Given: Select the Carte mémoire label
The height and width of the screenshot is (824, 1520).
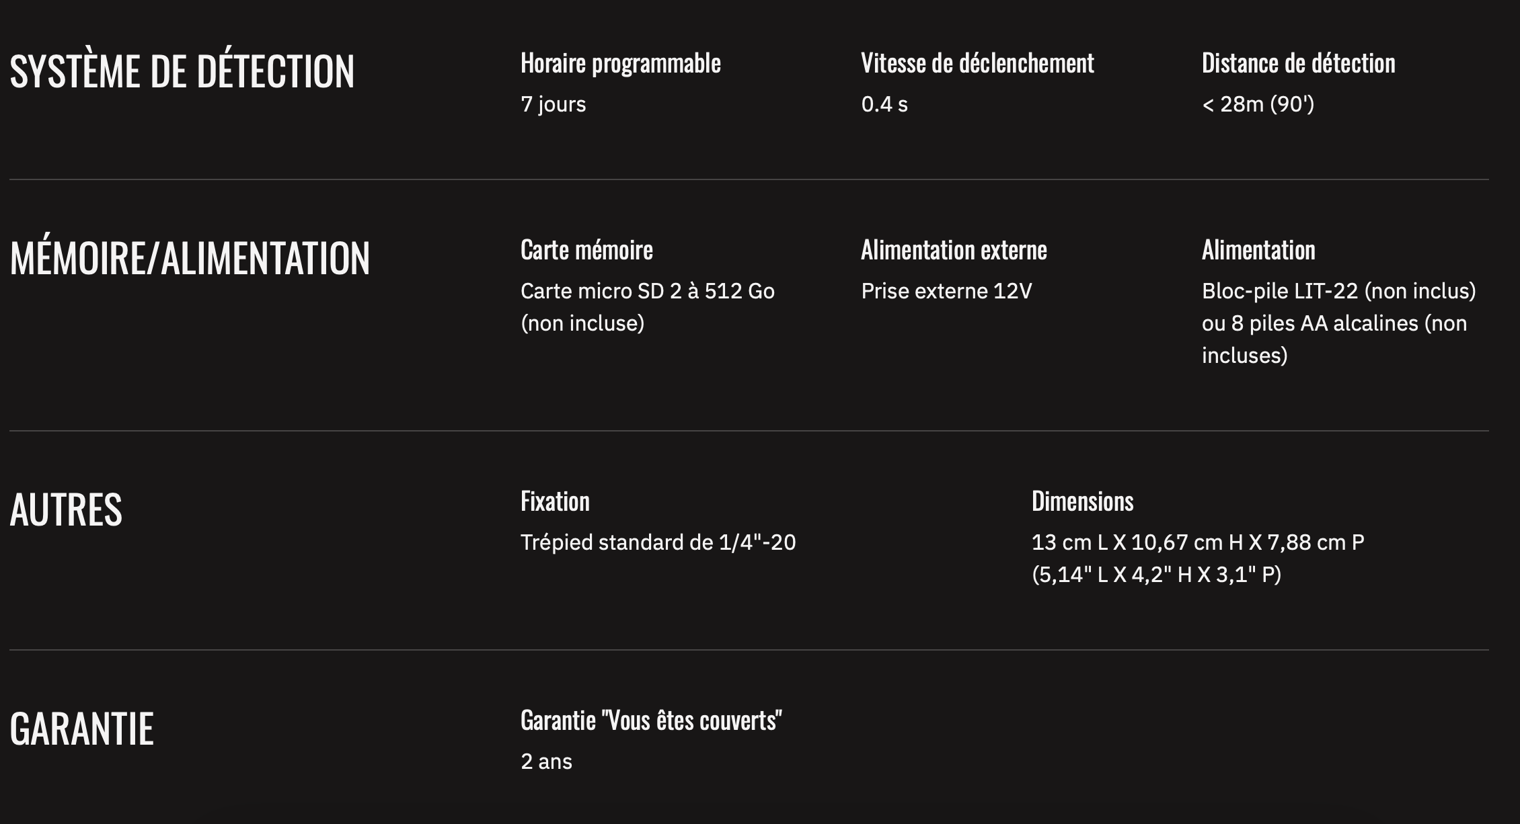Looking at the screenshot, I should tap(586, 250).
